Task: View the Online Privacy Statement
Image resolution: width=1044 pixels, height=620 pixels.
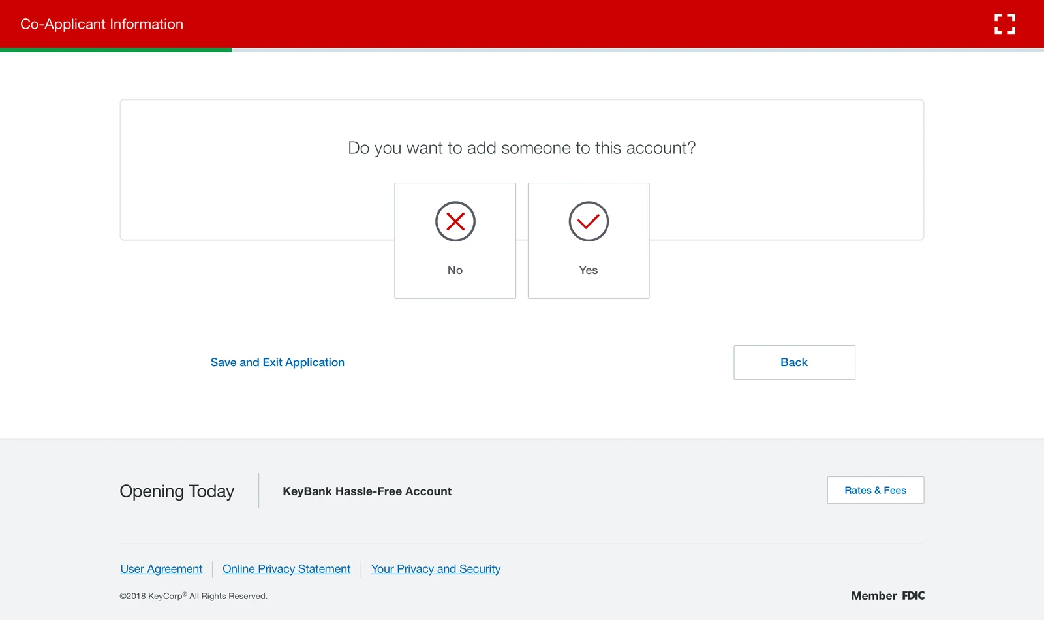Action: point(286,569)
